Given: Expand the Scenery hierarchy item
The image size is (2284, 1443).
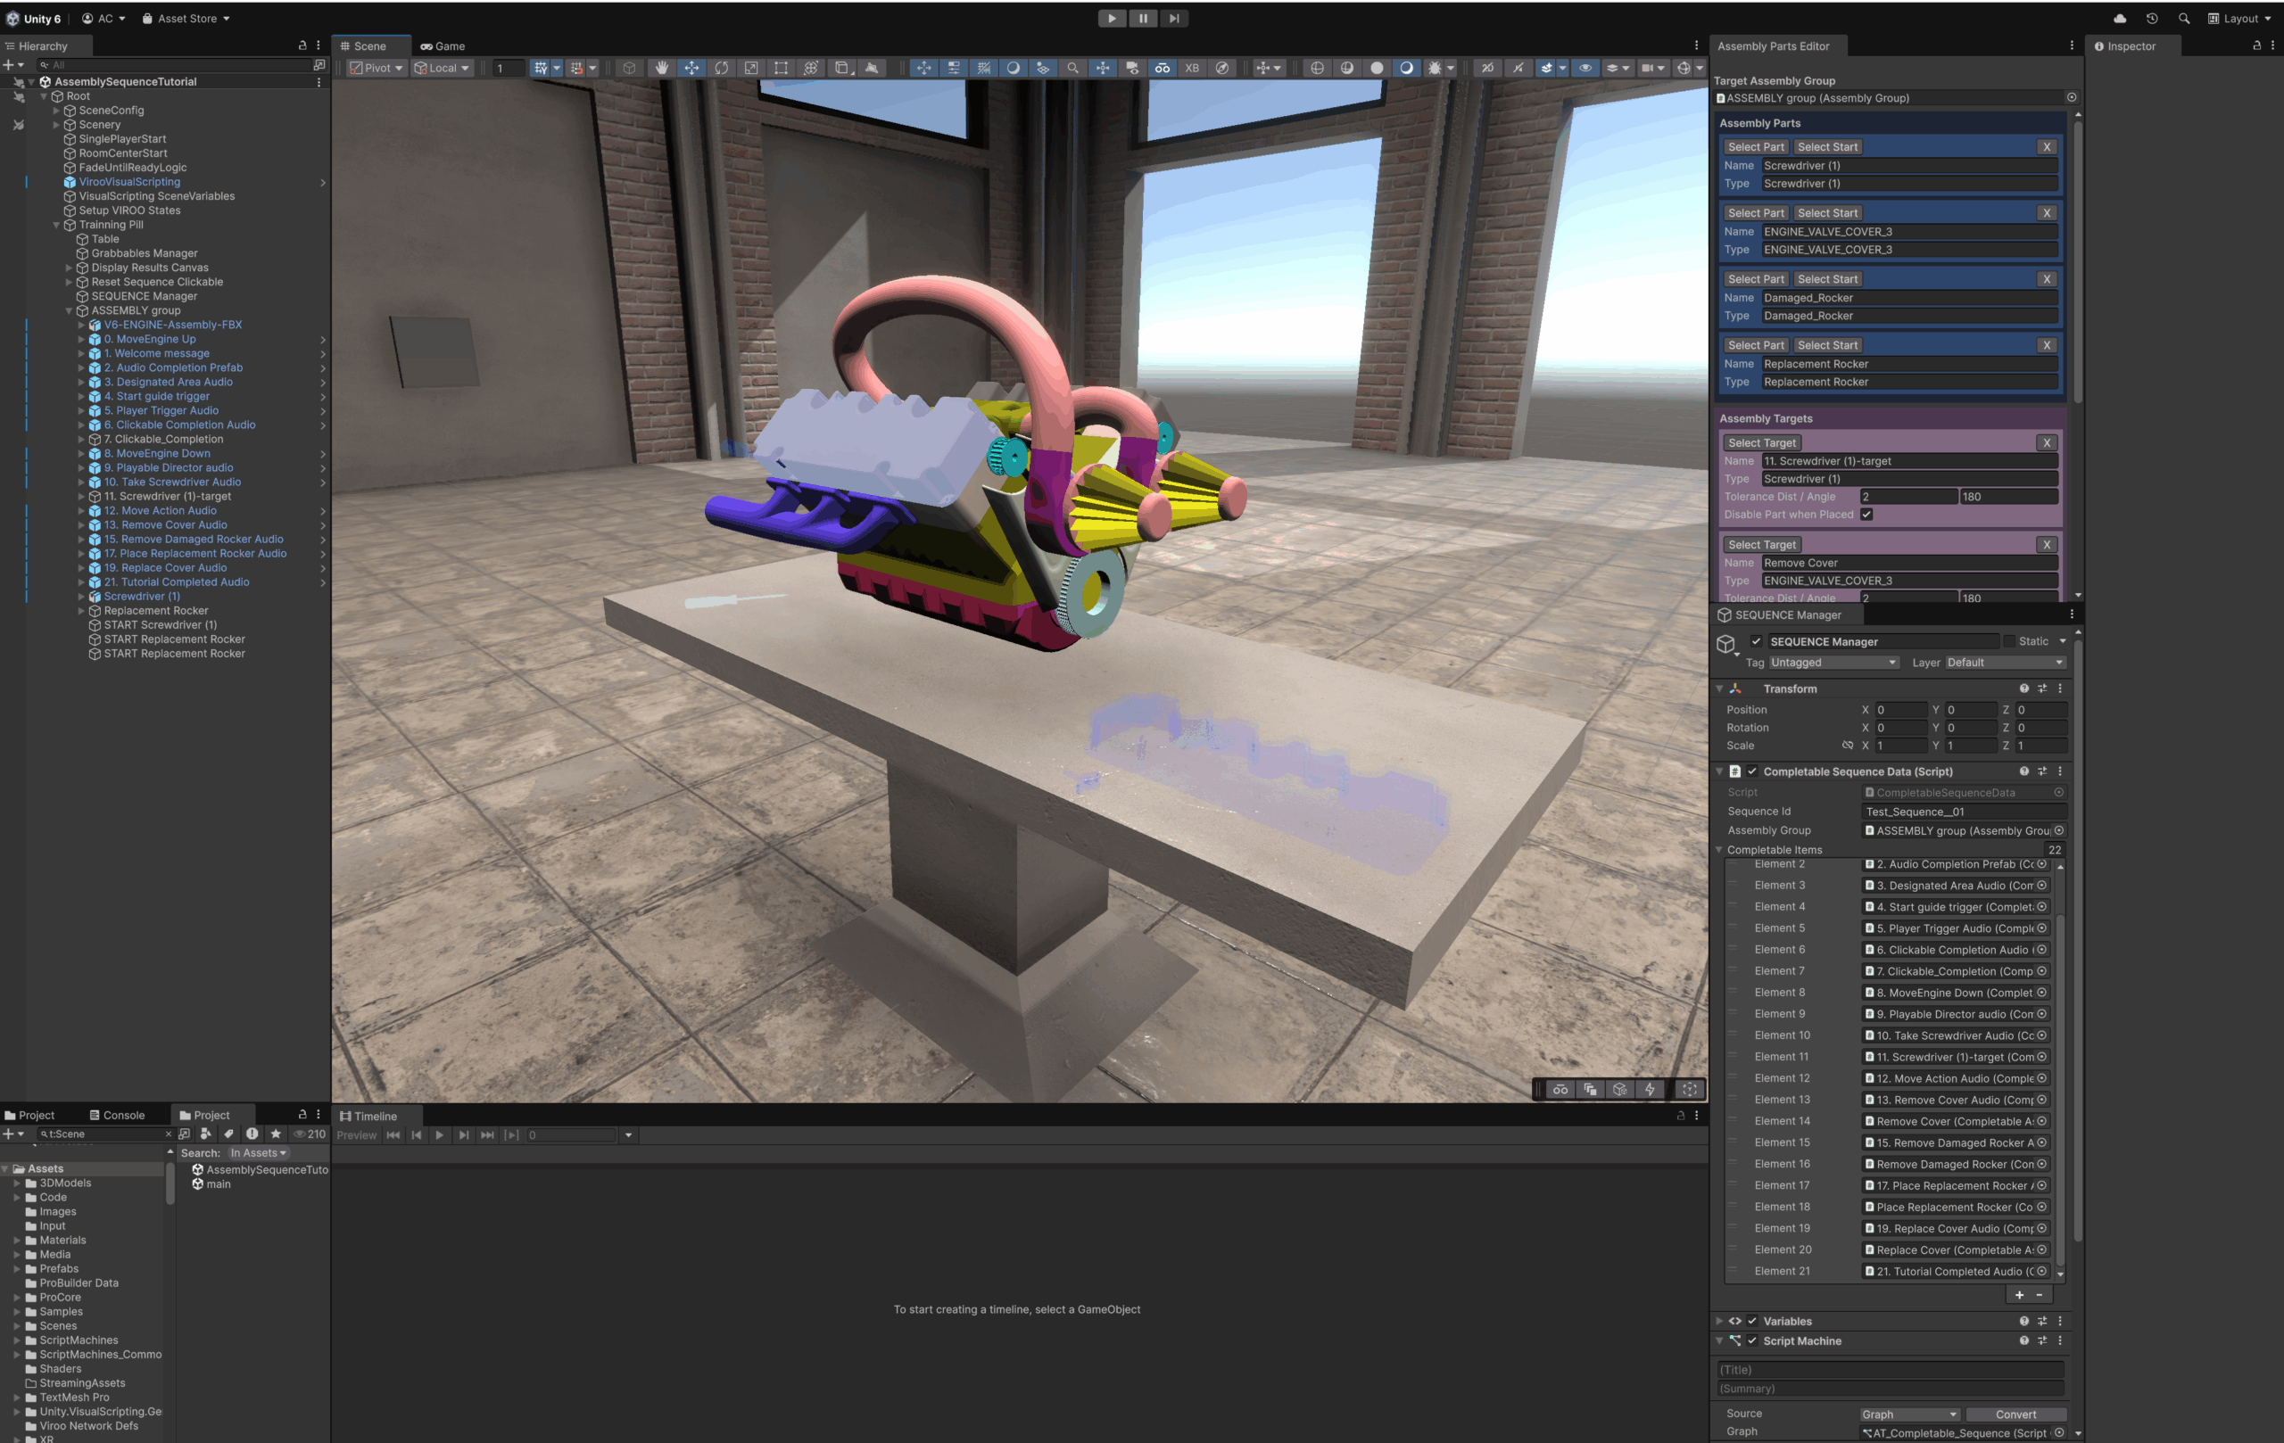Looking at the screenshot, I should pyautogui.click(x=56, y=124).
